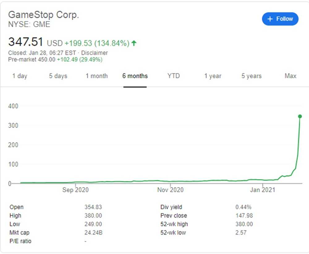309x254 pixels.
Task: Select the 6 months tab
Action: (135, 76)
